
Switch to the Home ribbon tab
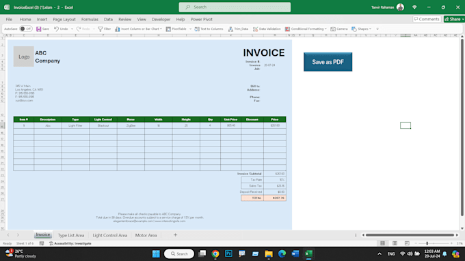tap(25, 19)
